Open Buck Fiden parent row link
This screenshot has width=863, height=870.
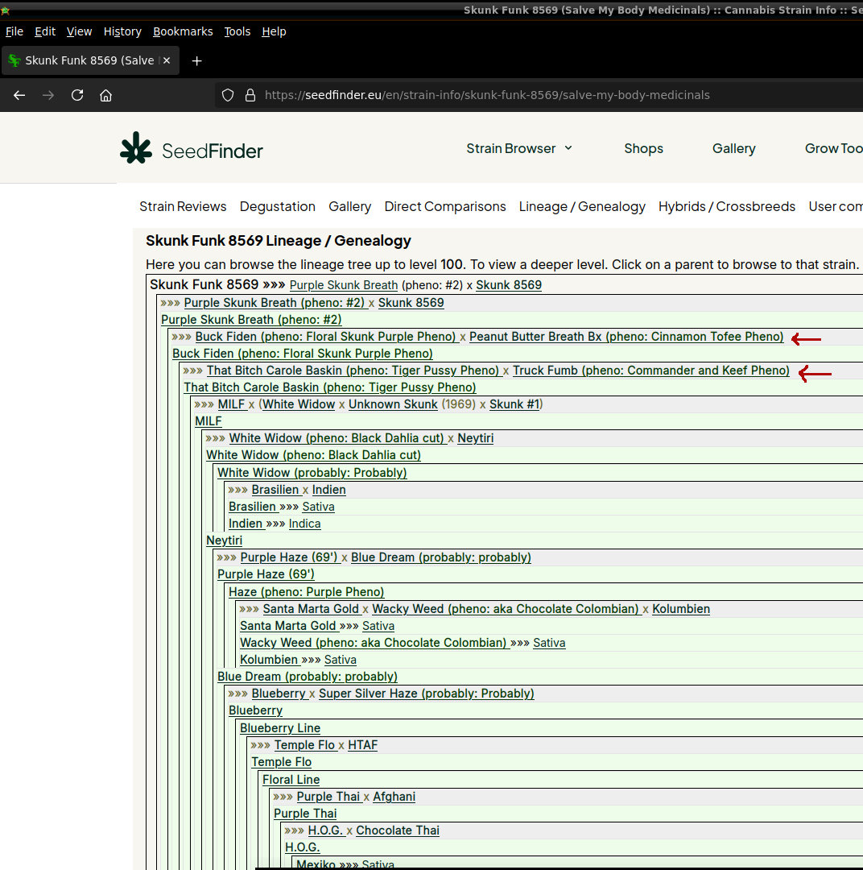coord(302,354)
